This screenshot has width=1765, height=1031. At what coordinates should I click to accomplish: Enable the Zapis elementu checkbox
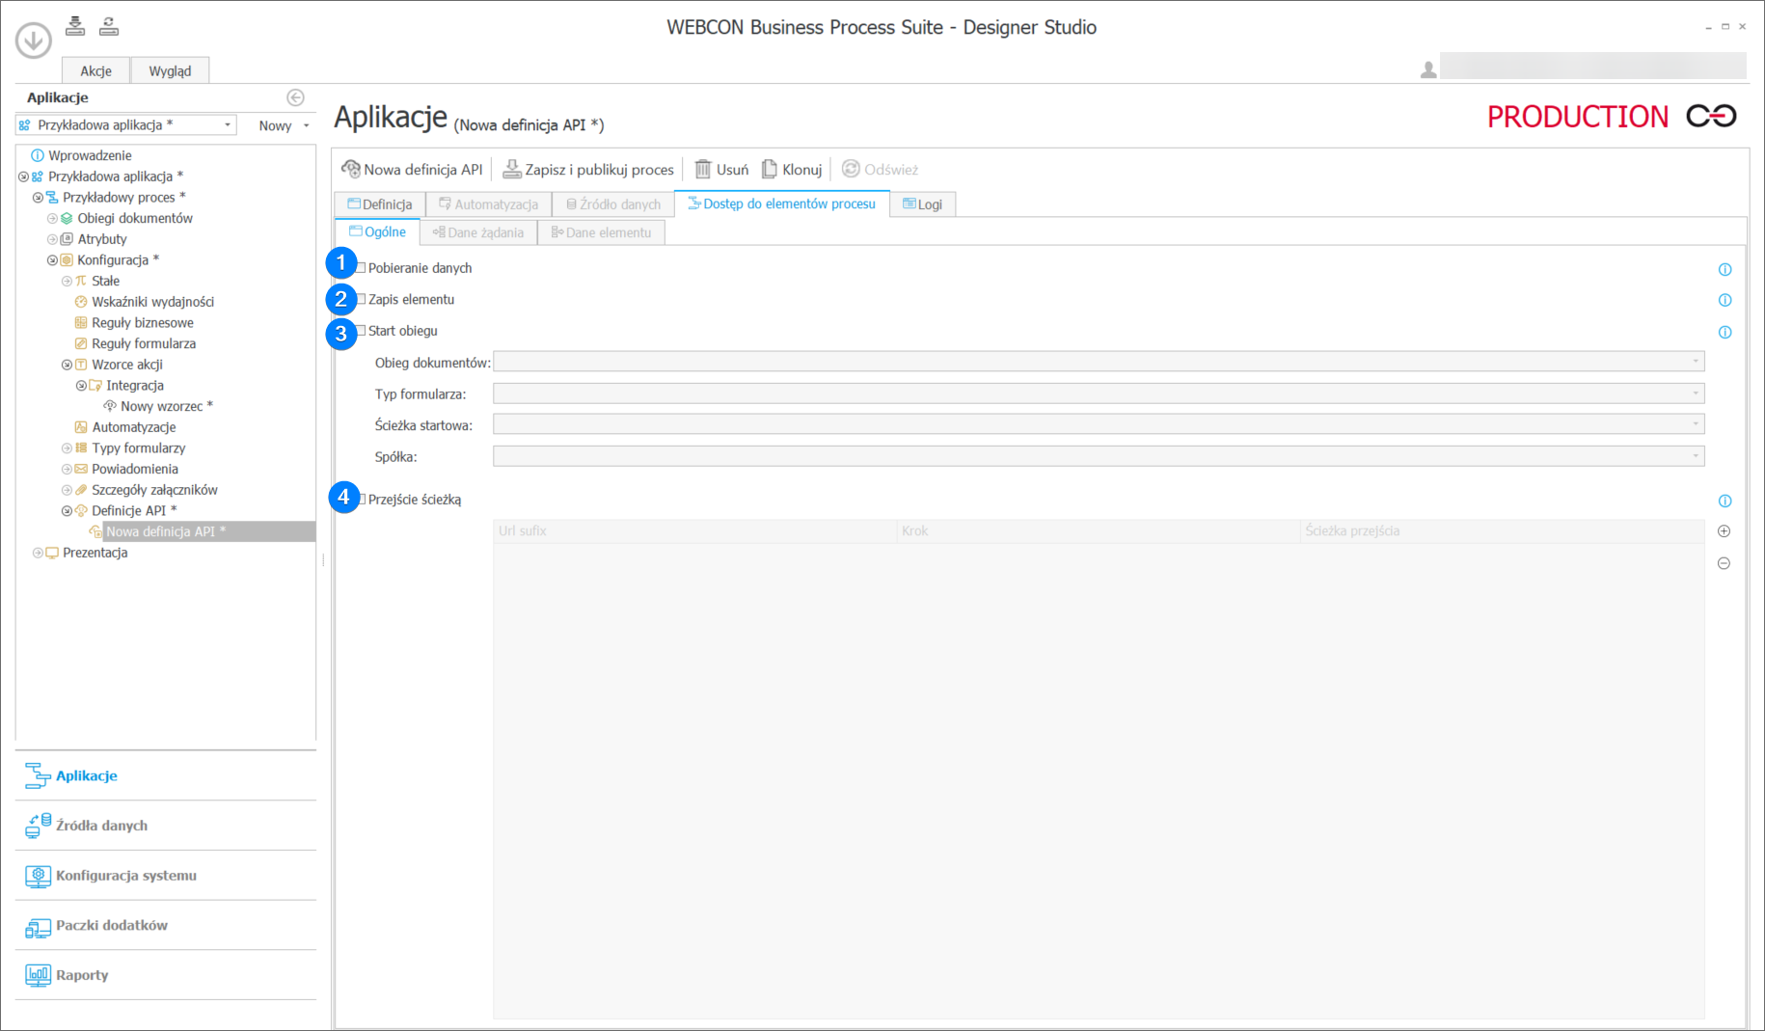[x=361, y=300]
